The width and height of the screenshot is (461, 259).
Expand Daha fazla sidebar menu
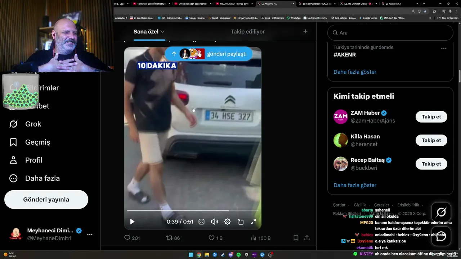[x=35, y=178]
